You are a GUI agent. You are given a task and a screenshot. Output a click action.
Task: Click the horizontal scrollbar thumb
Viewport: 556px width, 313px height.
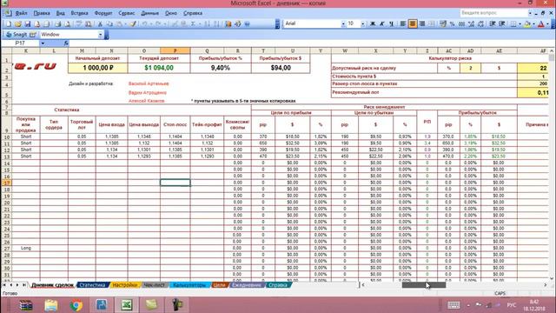click(424, 285)
